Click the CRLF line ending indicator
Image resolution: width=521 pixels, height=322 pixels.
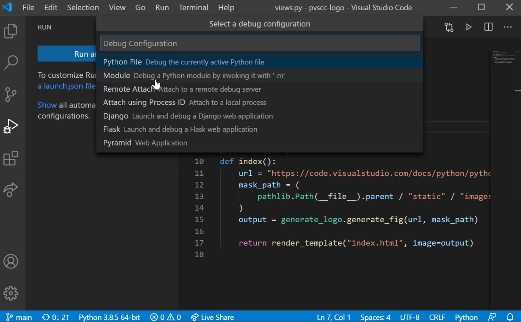[437, 317]
